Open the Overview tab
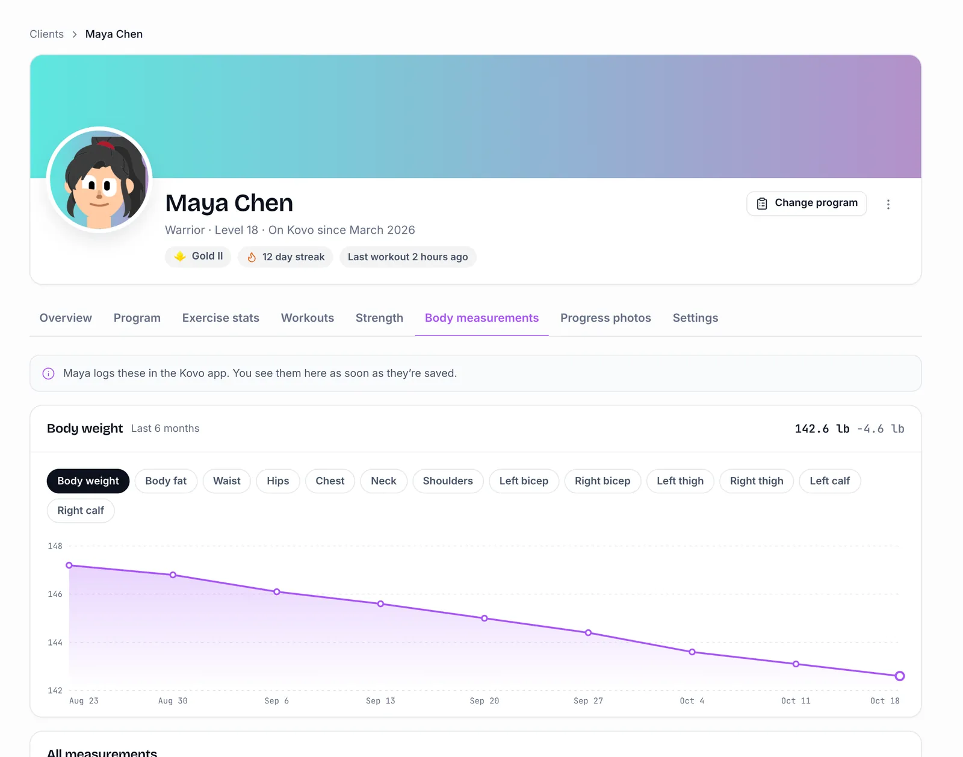Viewport: 963px width, 757px height. pos(66,318)
